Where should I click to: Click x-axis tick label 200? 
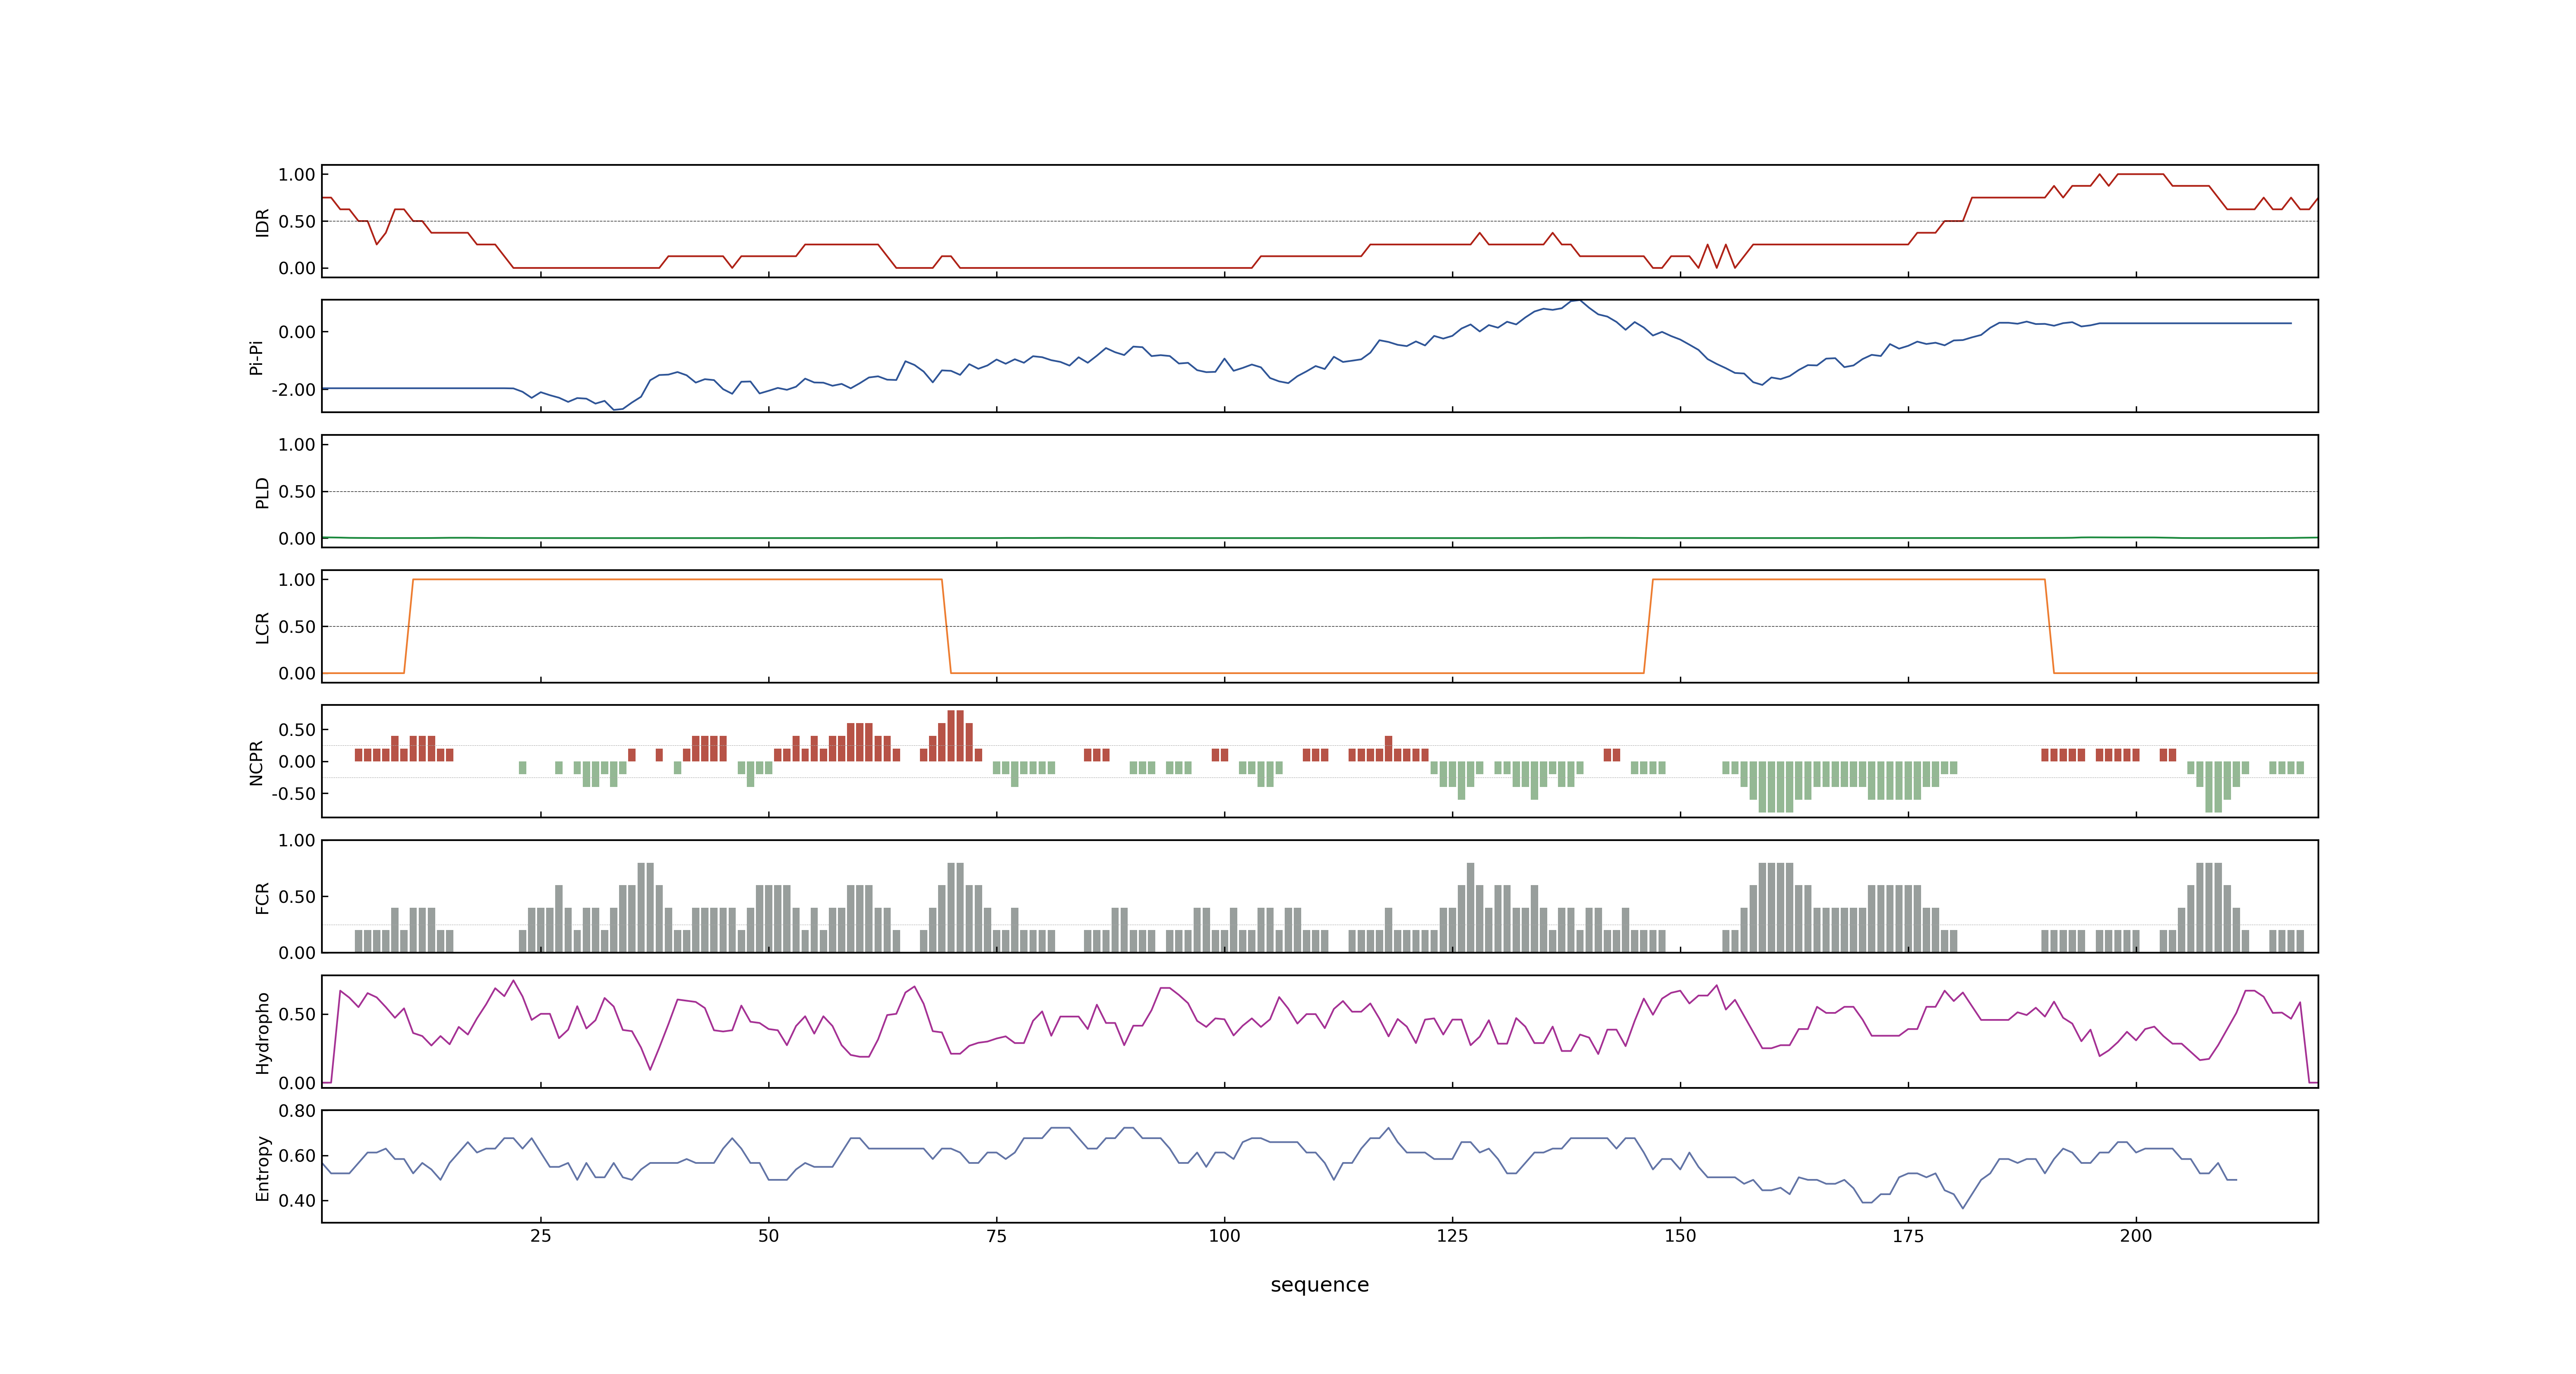point(2136,1235)
